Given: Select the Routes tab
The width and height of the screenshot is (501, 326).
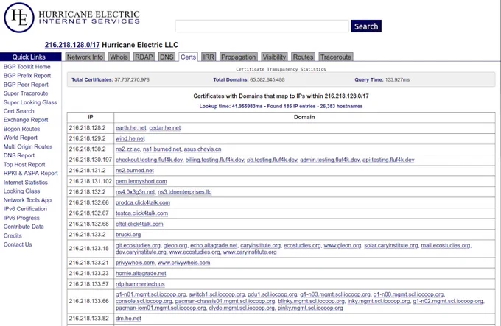Looking at the screenshot, I should 304,57.
